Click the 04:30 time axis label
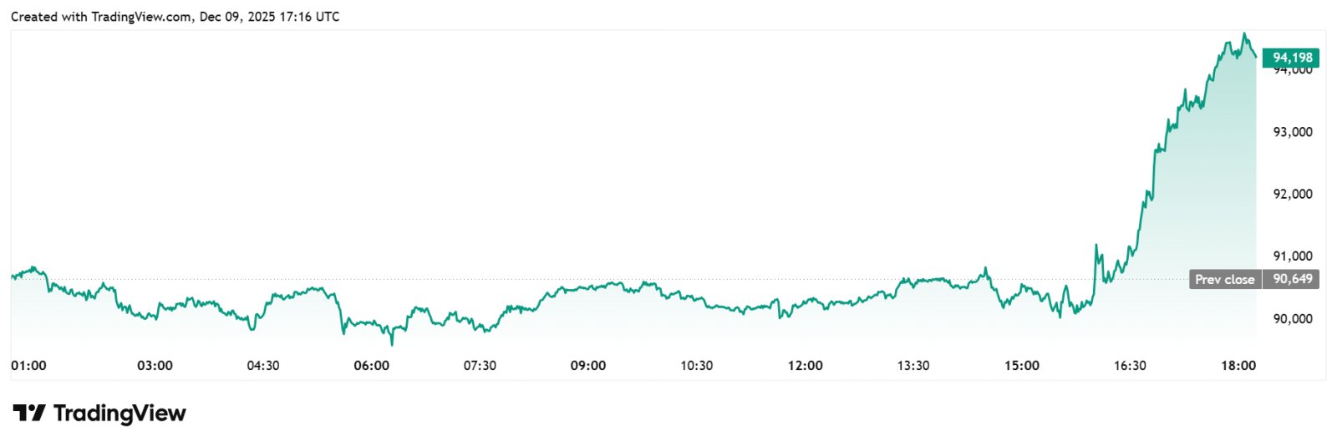The height and width of the screenshot is (446, 1337). (x=263, y=366)
